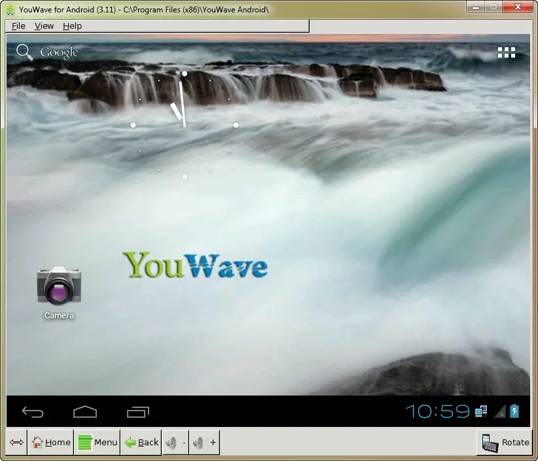This screenshot has width=538, height=461.
Task: Tap the Android home outline button
Action: [x=85, y=412]
